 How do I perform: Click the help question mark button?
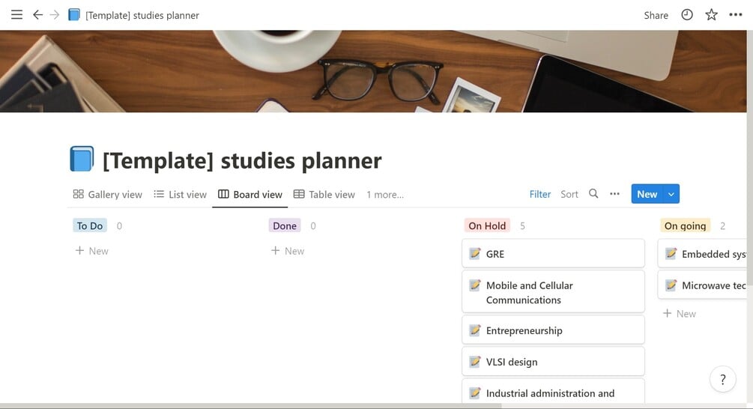[722, 379]
